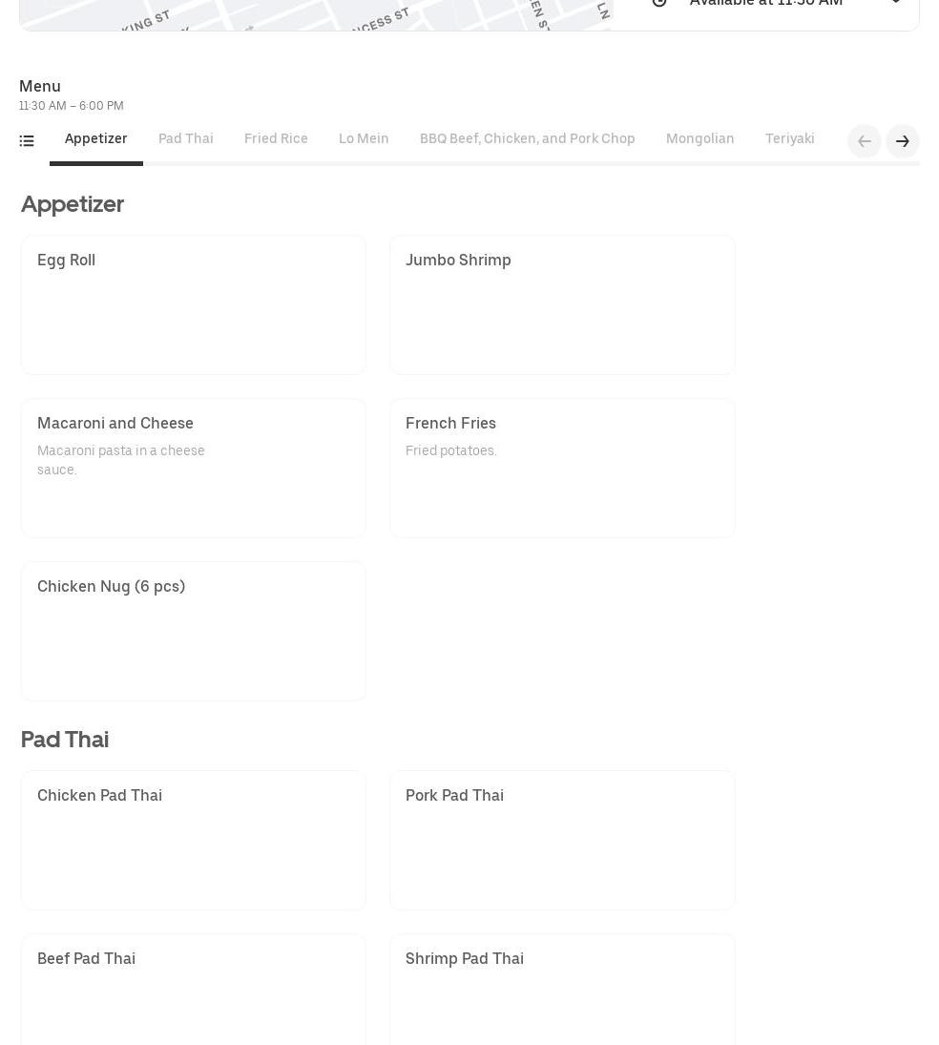
Task: Open the Lo Mein tab
Action: tap(364, 138)
